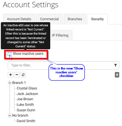Select the Security tab
The image size is (122, 126).
pyautogui.click(x=97, y=19)
